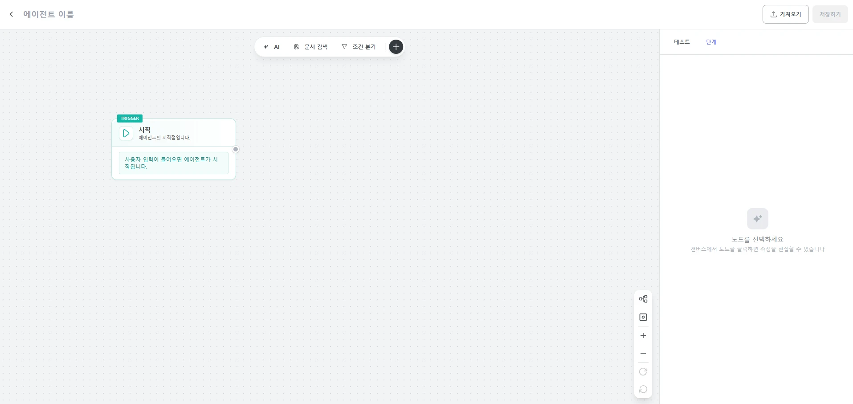Click the 가져오기 import button

pyautogui.click(x=785, y=14)
